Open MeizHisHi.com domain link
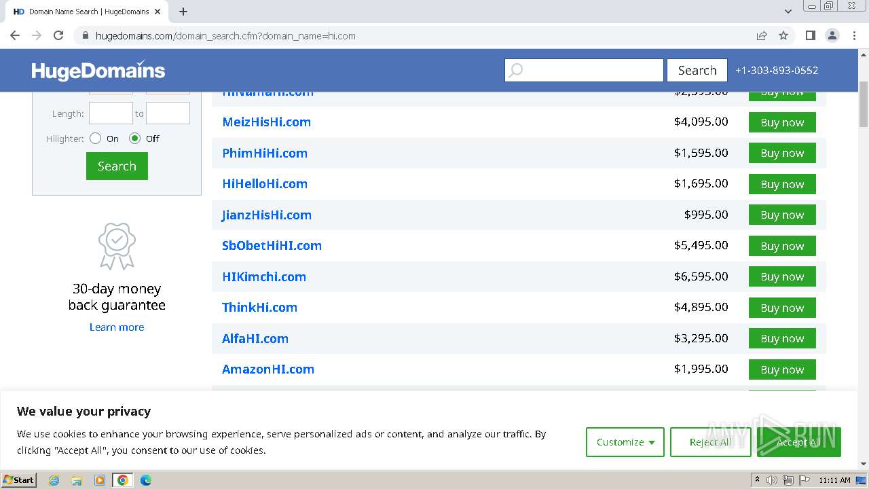This screenshot has height=489, width=869. [266, 122]
